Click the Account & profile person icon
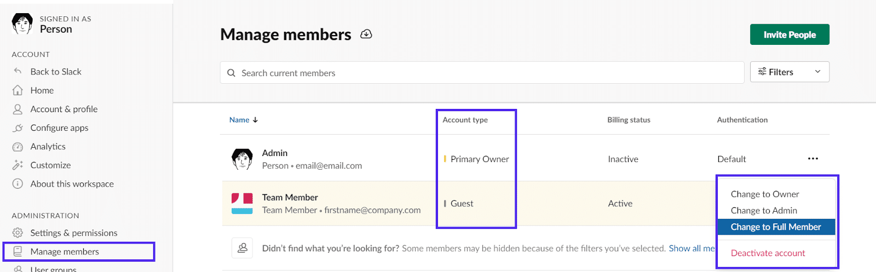 pyautogui.click(x=18, y=109)
